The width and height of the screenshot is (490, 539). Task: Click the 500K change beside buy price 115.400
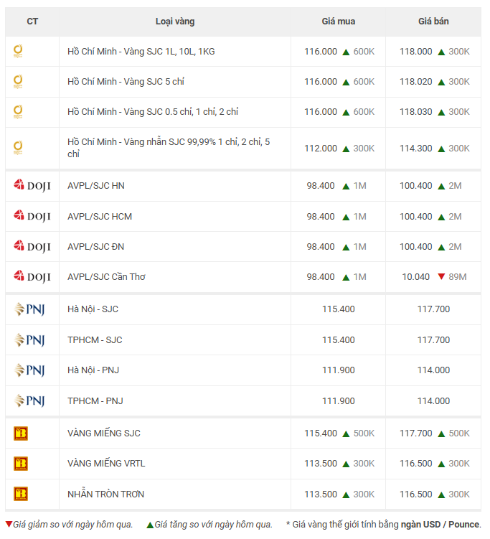point(364,433)
